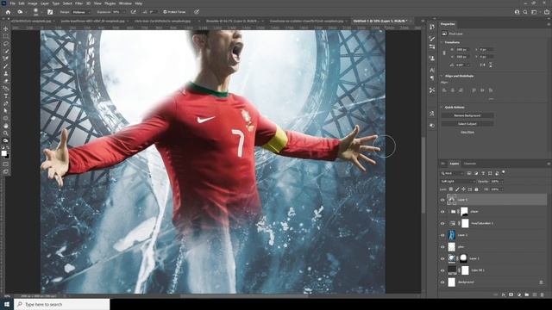Click the align left edges icon
The width and height of the screenshot is (552, 310).
click(x=444, y=90)
